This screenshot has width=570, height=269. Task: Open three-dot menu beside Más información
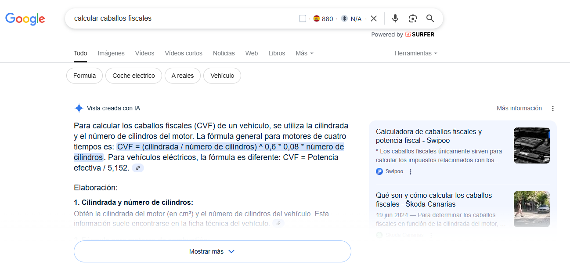[553, 109]
